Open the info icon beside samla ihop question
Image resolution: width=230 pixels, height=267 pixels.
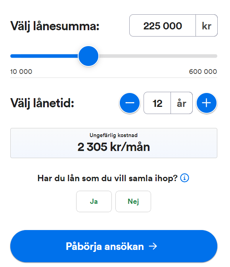pos(185,178)
